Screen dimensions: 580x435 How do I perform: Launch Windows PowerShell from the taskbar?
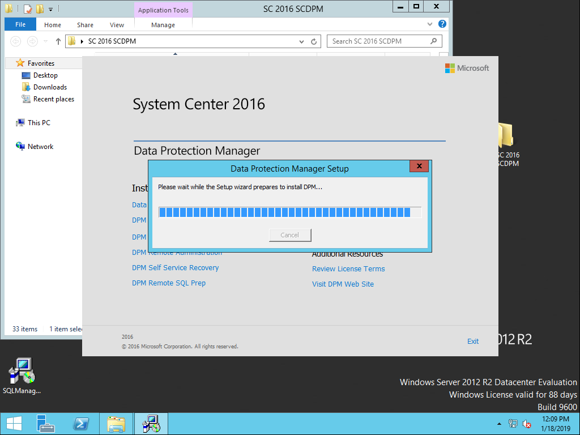(81, 423)
